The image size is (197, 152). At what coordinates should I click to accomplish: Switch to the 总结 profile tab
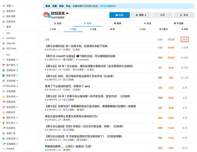(57, 23)
